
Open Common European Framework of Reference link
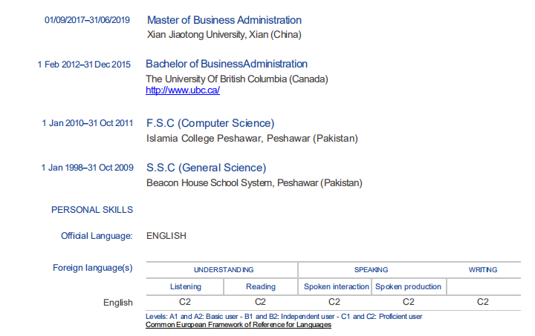pyautogui.click(x=239, y=325)
